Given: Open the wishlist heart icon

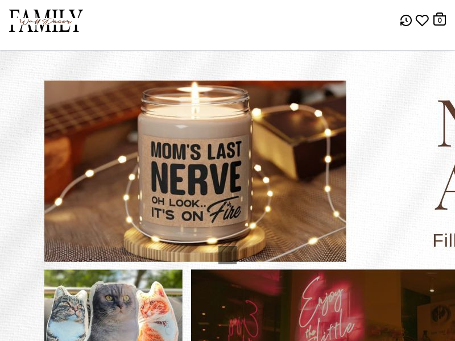Looking at the screenshot, I should [422, 20].
